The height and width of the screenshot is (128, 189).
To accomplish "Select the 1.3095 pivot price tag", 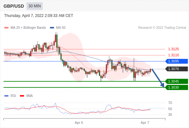I will pyautogui.click(x=177, y=61).
